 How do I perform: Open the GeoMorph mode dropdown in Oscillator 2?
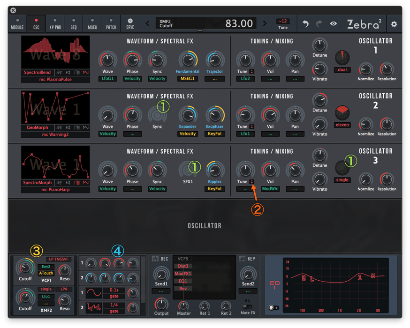(x=38, y=127)
